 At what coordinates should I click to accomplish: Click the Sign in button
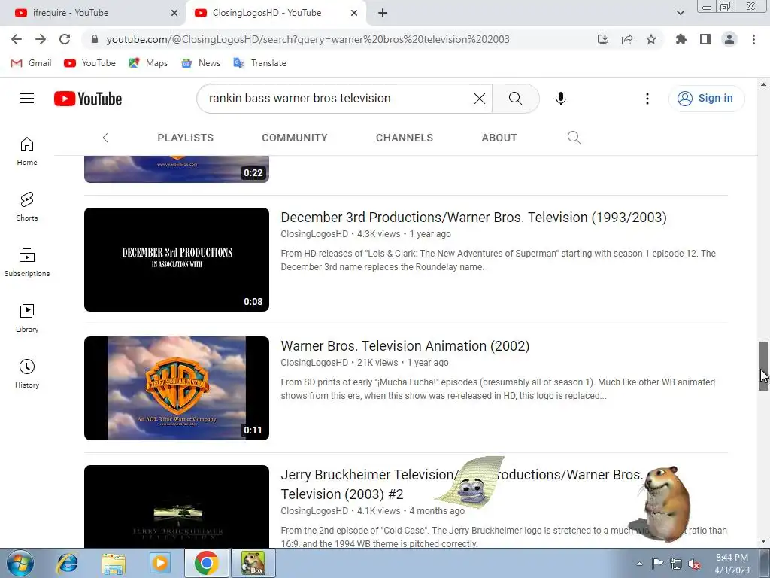pos(706,99)
